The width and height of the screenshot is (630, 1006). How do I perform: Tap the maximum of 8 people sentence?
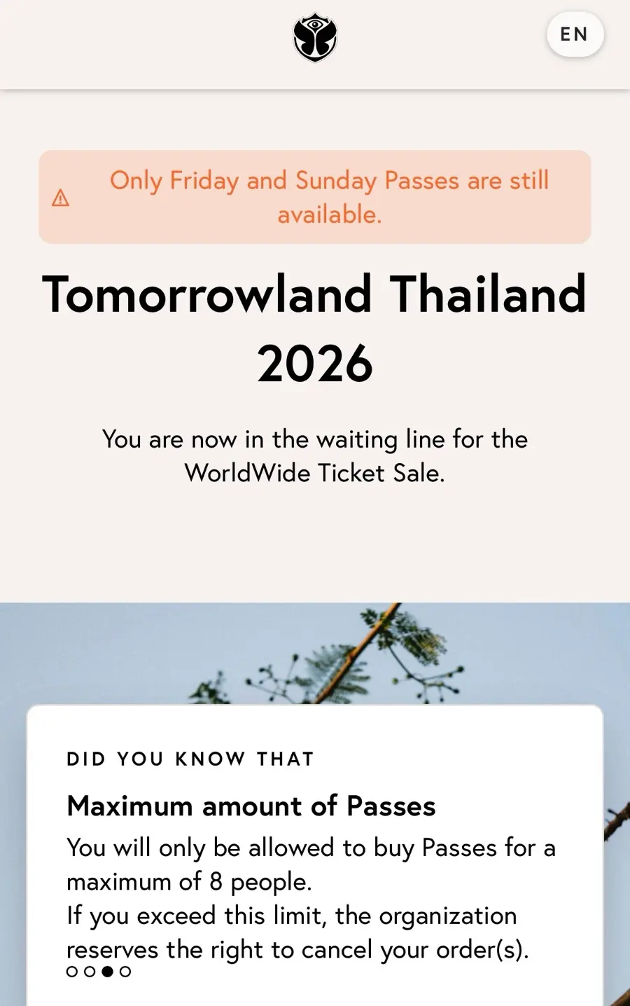(311, 864)
